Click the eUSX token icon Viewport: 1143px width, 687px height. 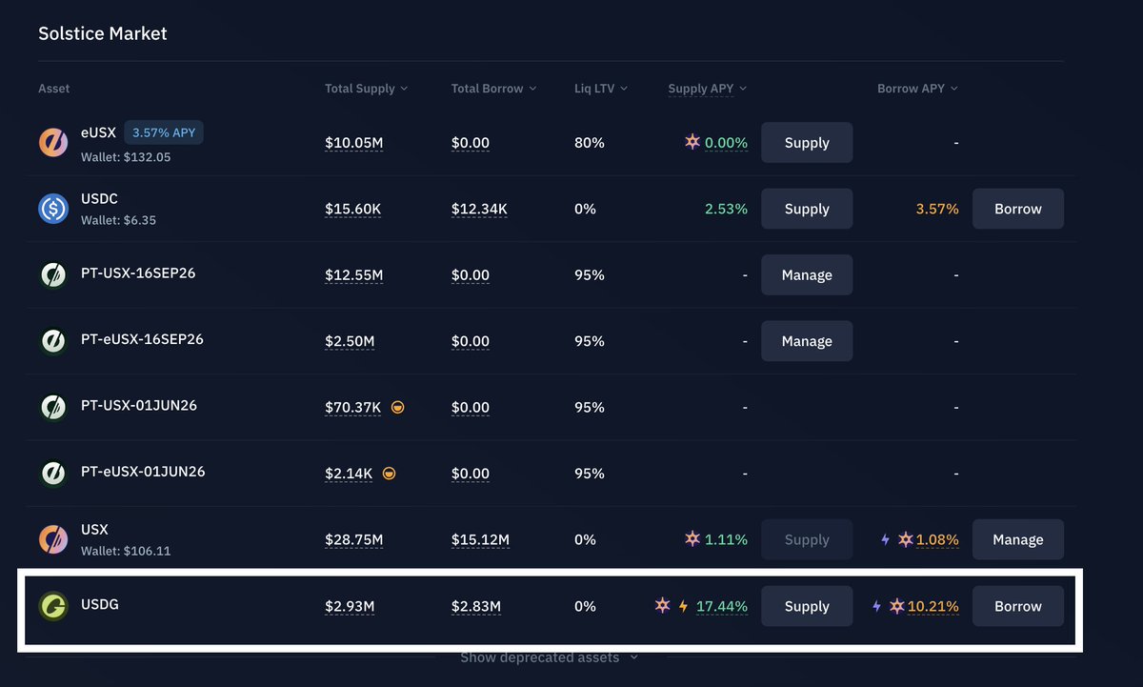pos(53,143)
